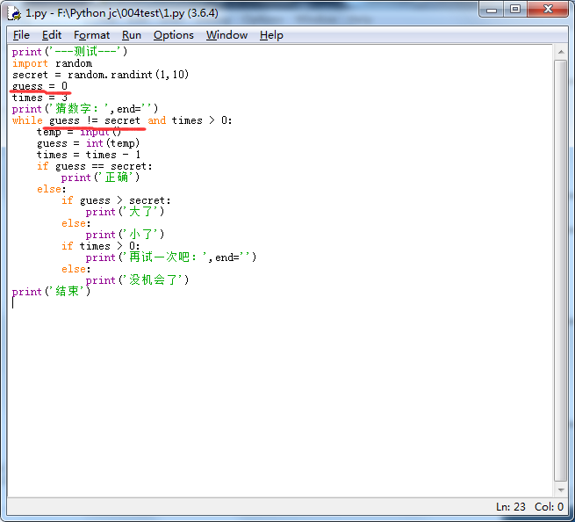The width and height of the screenshot is (575, 522).
Task: Place cursor on the 'import random' line
Action: 53,63
